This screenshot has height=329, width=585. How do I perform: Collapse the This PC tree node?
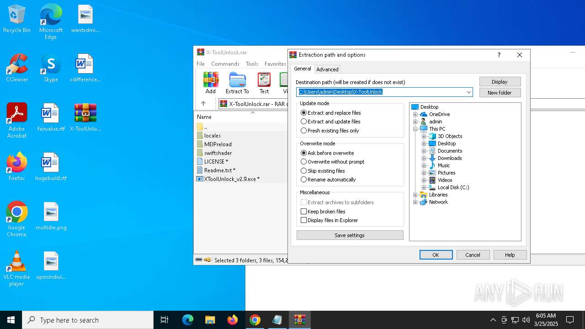click(415, 129)
